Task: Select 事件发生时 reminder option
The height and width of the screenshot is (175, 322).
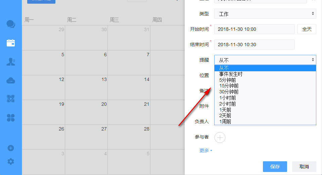Action: point(231,74)
